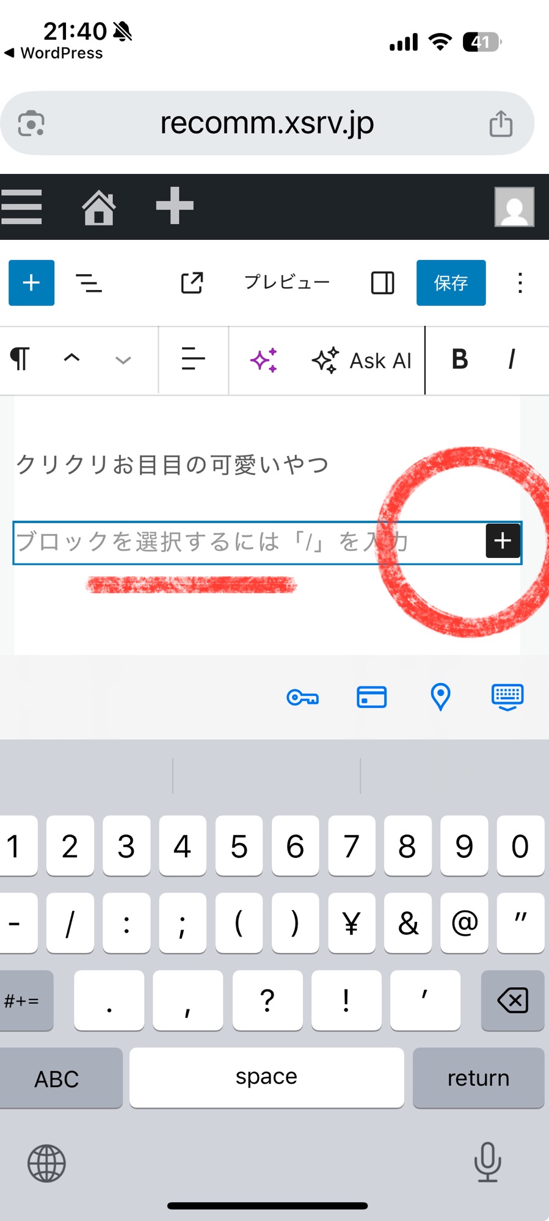Tap the camera lens search icon
Viewport: 549px width, 1221px height.
[x=31, y=123]
